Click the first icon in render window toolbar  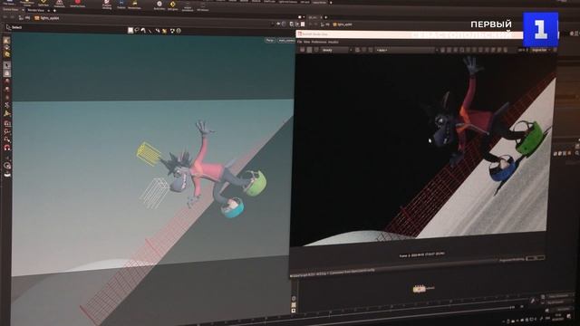pyautogui.click(x=302, y=50)
